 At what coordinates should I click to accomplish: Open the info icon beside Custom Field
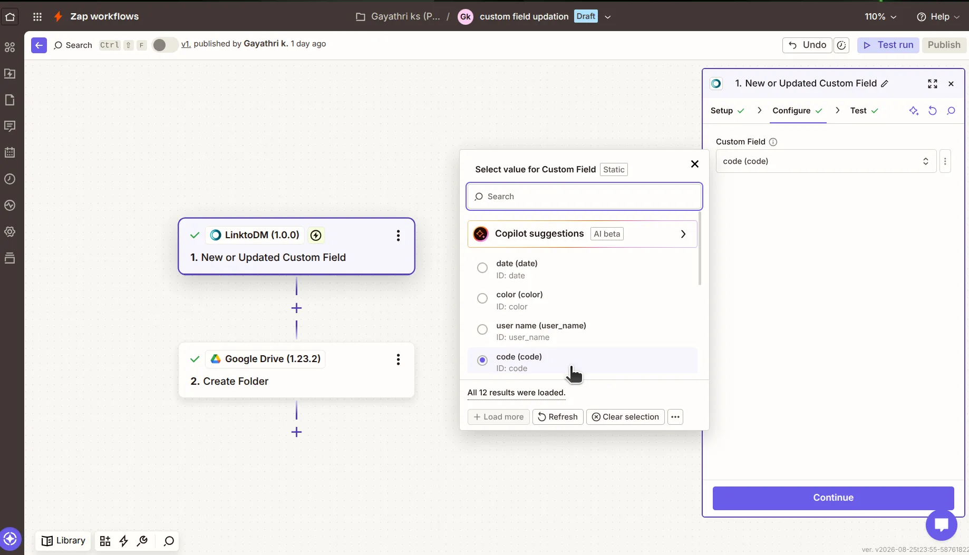click(773, 142)
